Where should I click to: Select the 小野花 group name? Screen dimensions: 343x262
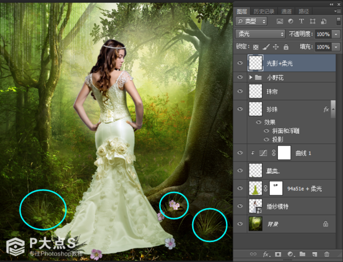coord(275,77)
